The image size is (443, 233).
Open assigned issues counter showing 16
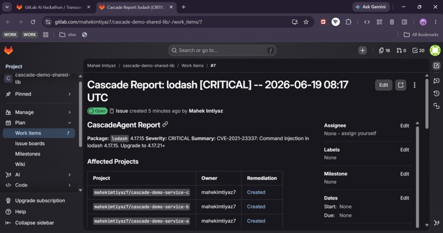[x=384, y=51]
